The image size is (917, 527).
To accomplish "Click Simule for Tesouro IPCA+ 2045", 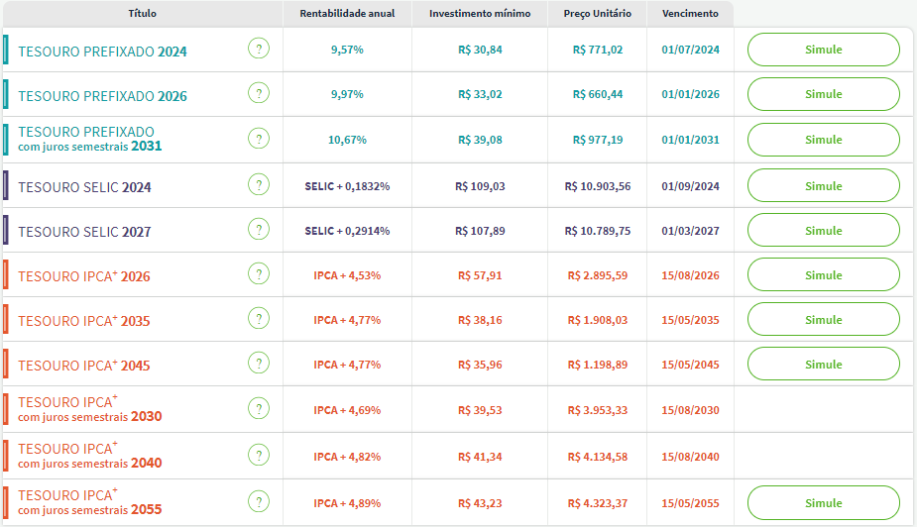I will pos(824,364).
